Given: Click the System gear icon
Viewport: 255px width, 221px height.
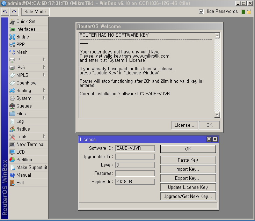Looking at the screenshot, I should tap(12, 98).
